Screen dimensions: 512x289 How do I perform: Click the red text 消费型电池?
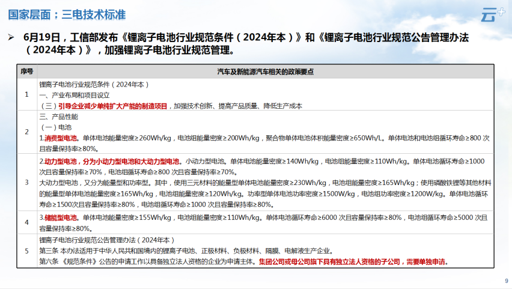tap(61, 138)
